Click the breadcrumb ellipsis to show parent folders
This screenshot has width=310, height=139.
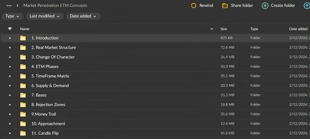9,5
